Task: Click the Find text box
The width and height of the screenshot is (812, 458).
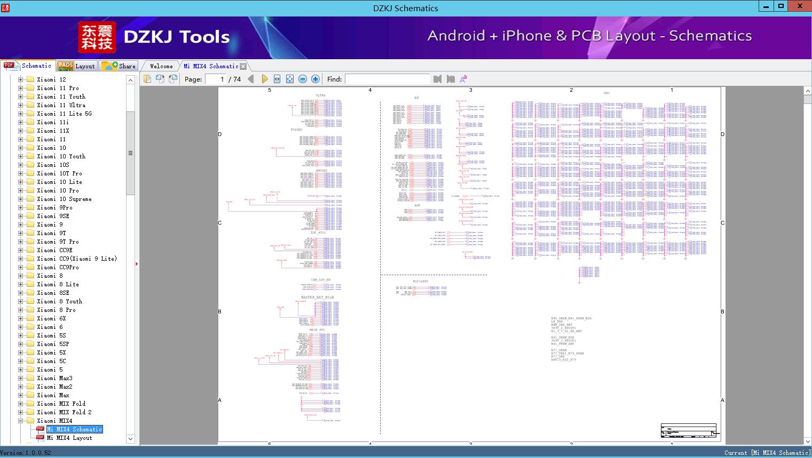Action: point(387,79)
